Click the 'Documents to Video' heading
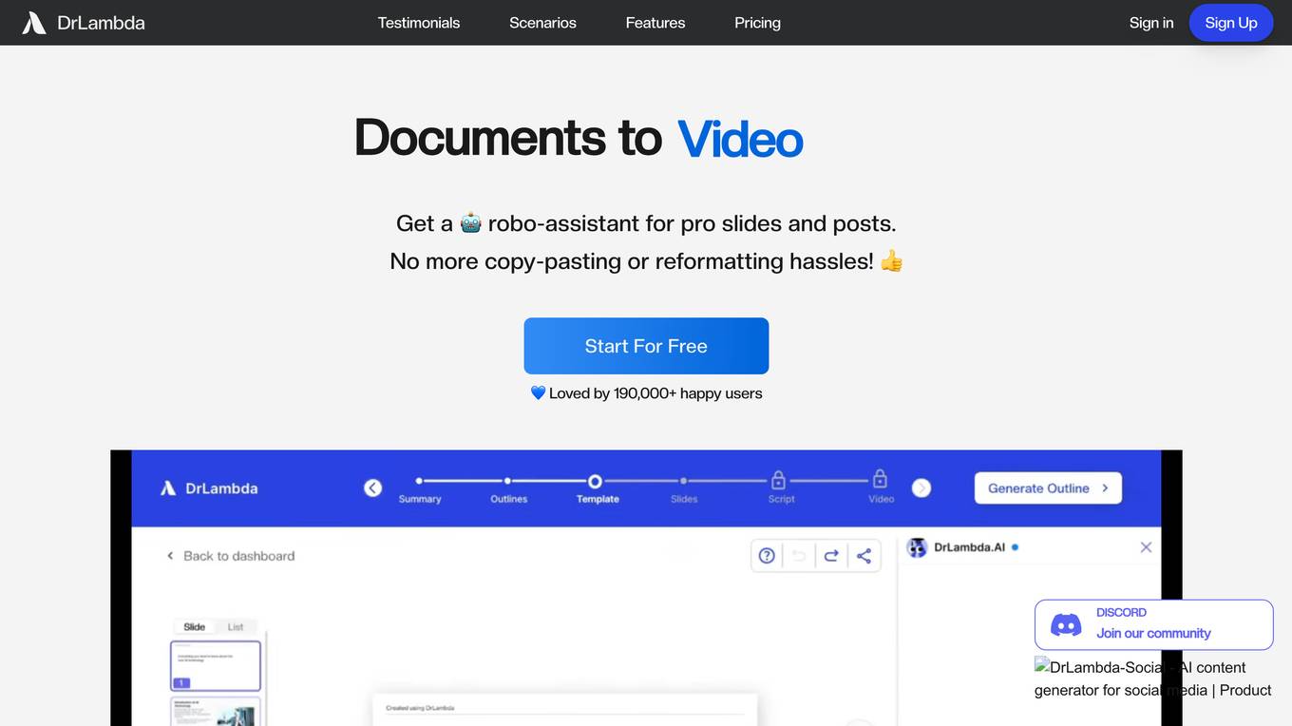Viewport: 1292px width, 726px height. coord(579,137)
